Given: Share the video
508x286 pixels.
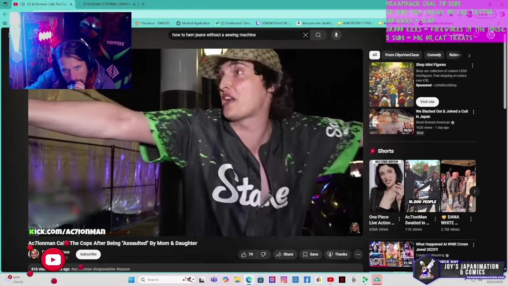Looking at the screenshot, I should coord(285,254).
